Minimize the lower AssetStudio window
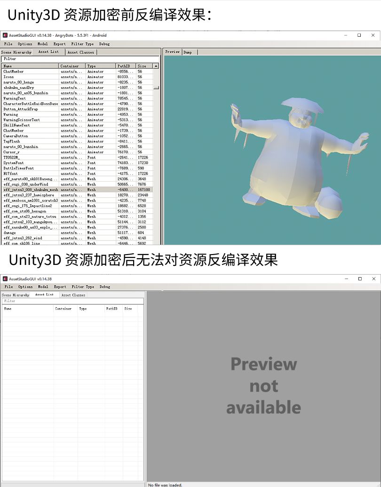 (x=347, y=279)
